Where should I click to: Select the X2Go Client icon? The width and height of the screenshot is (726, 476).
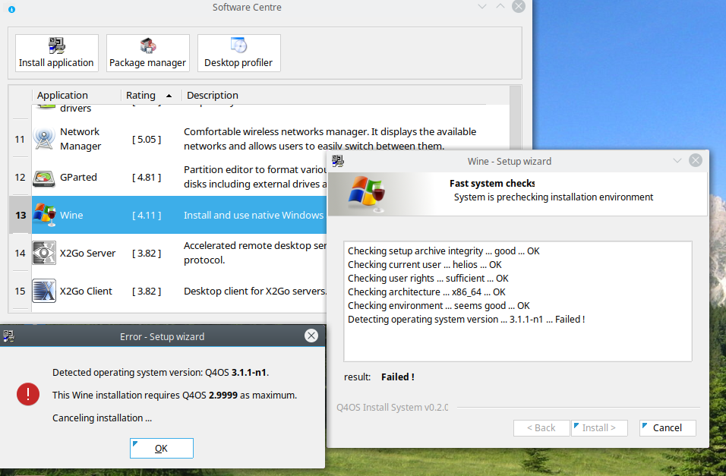coord(44,291)
